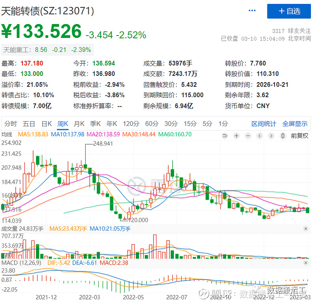This screenshot has height=304, width=316.
Task: Click the MA20:138.59 indicator label
Action: 103,134
